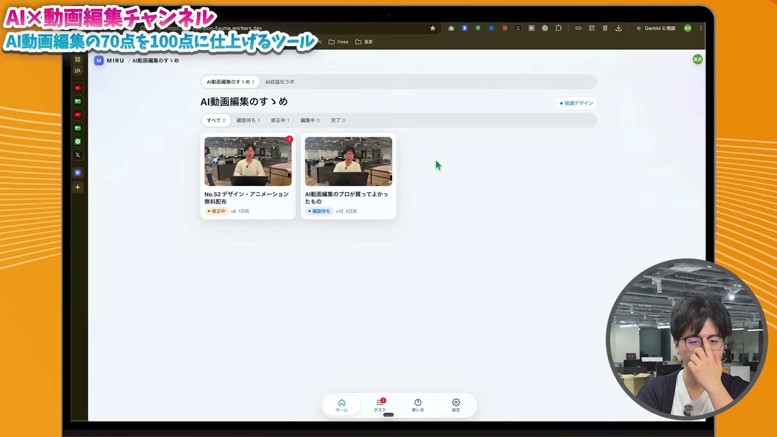Viewport: 777px width, 437px height.
Task: Click the 修正中 status badge
Action: [217, 211]
